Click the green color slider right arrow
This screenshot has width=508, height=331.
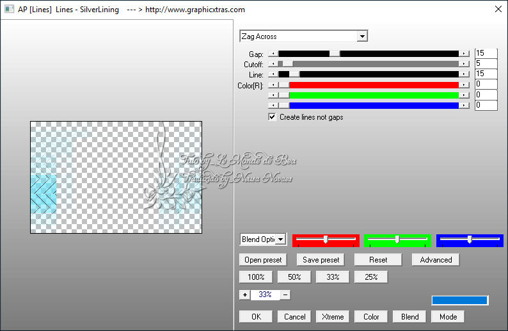tap(464, 95)
